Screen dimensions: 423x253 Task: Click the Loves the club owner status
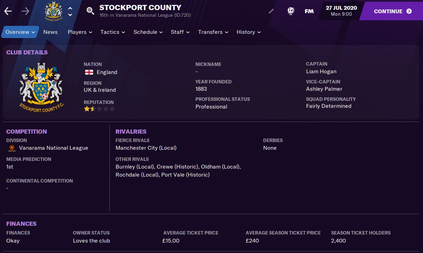[x=91, y=241]
